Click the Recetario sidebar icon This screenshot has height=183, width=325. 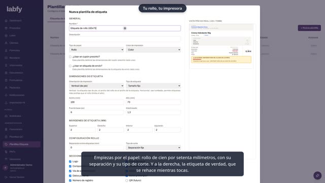coord(6,58)
